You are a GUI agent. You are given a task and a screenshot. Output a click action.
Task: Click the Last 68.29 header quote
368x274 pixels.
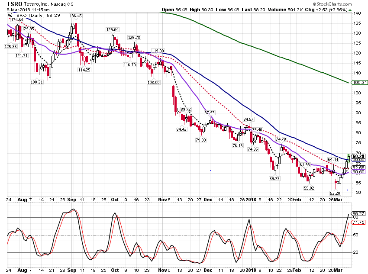(253, 10)
